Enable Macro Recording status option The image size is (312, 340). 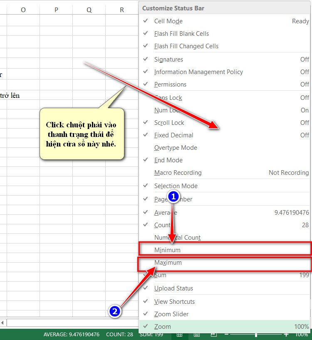click(x=224, y=173)
